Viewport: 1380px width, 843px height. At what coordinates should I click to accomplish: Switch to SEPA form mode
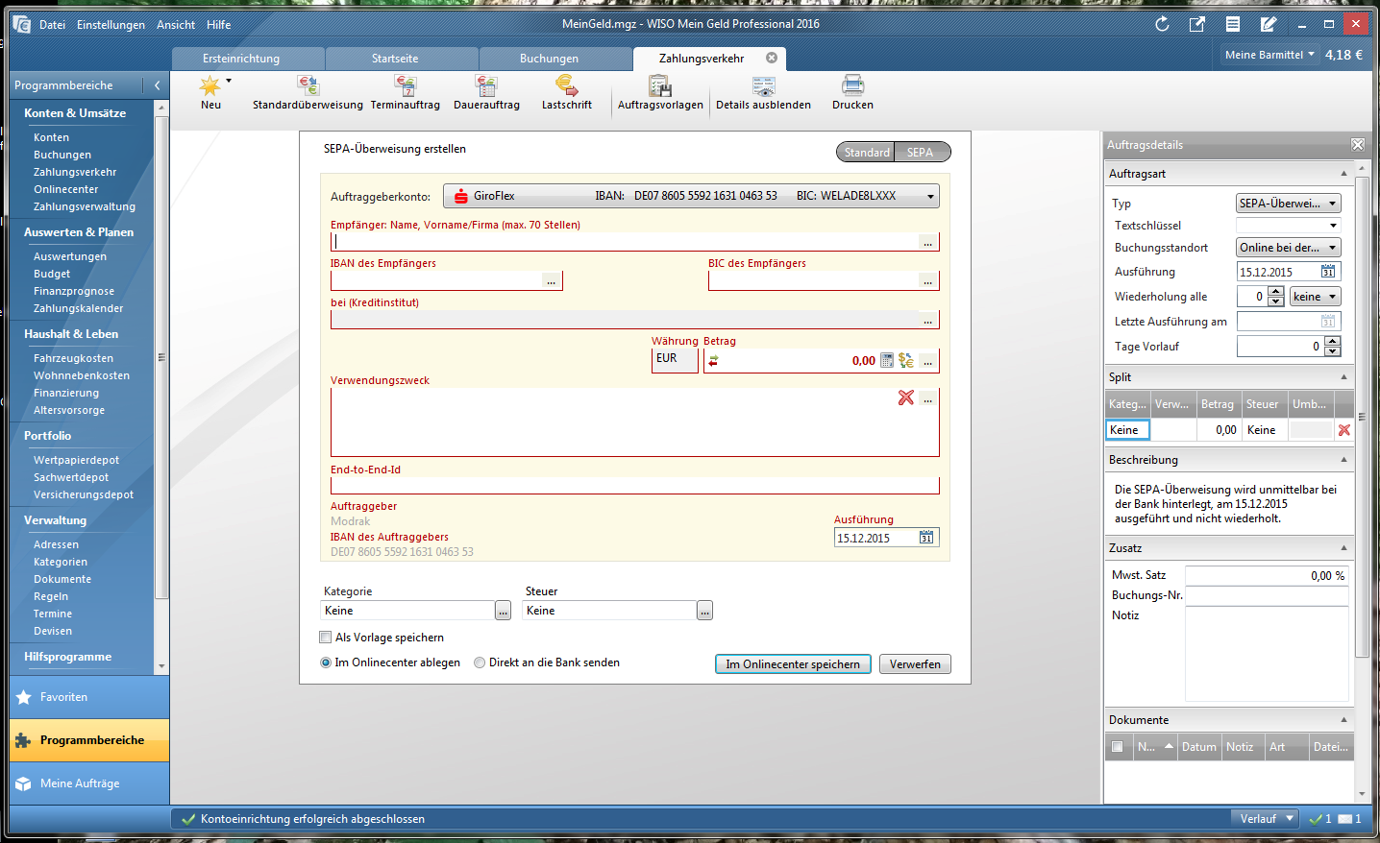921,152
